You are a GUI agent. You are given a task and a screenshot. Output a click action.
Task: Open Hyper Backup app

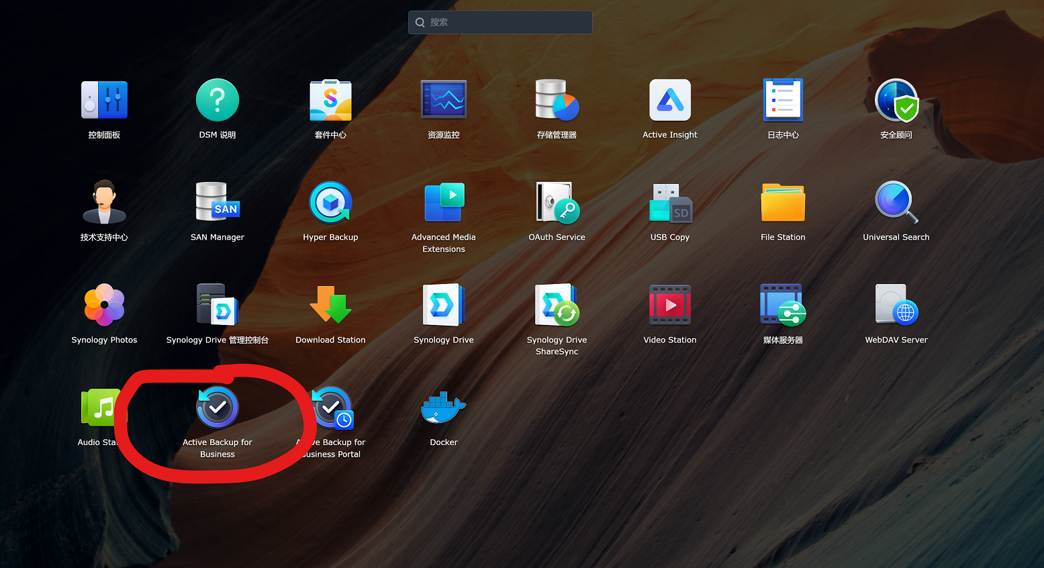pyautogui.click(x=330, y=202)
